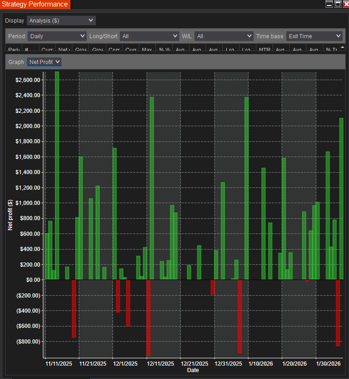Image resolution: width=349 pixels, height=379 pixels.
Task: Change the W/L filter dropdown
Action: [224, 36]
